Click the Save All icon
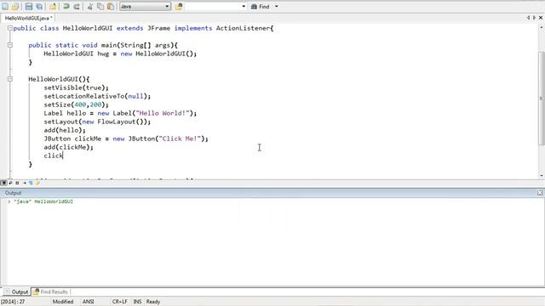 (39, 6)
